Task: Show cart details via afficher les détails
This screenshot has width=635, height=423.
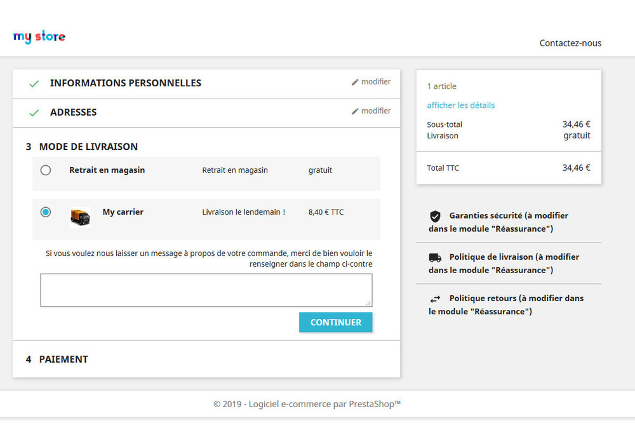Action: click(461, 105)
